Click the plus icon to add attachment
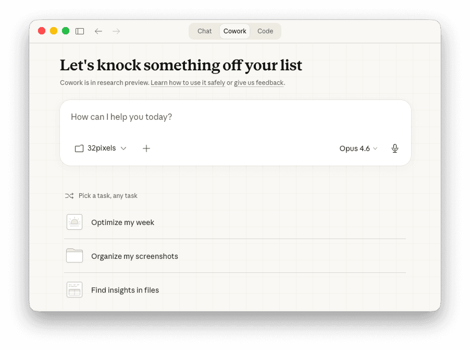This screenshot has width=470, height=350. coord(146,148)
